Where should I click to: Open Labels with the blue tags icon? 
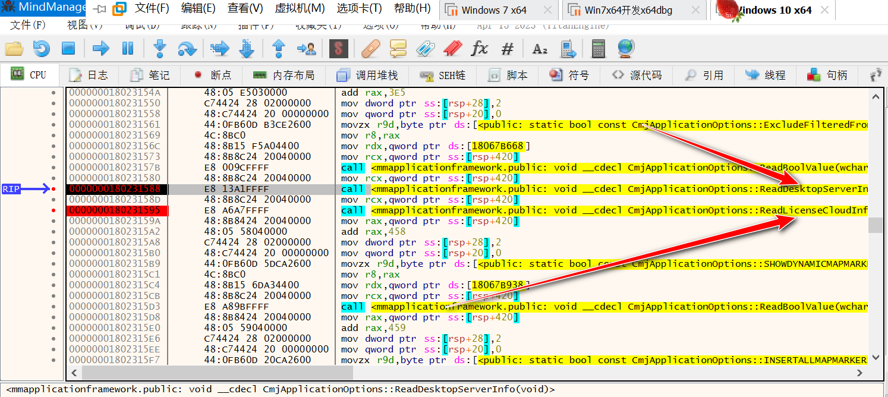pyautogui.click(x=425, y=49)
